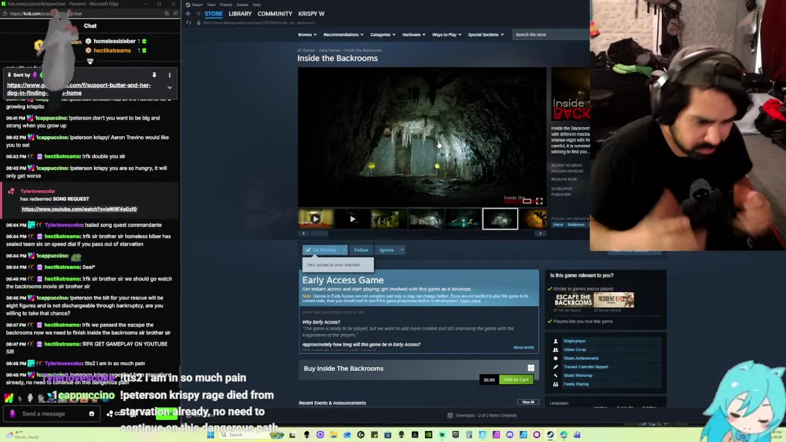Uncheck the On Wishlist checkbox

pos(308,250)
